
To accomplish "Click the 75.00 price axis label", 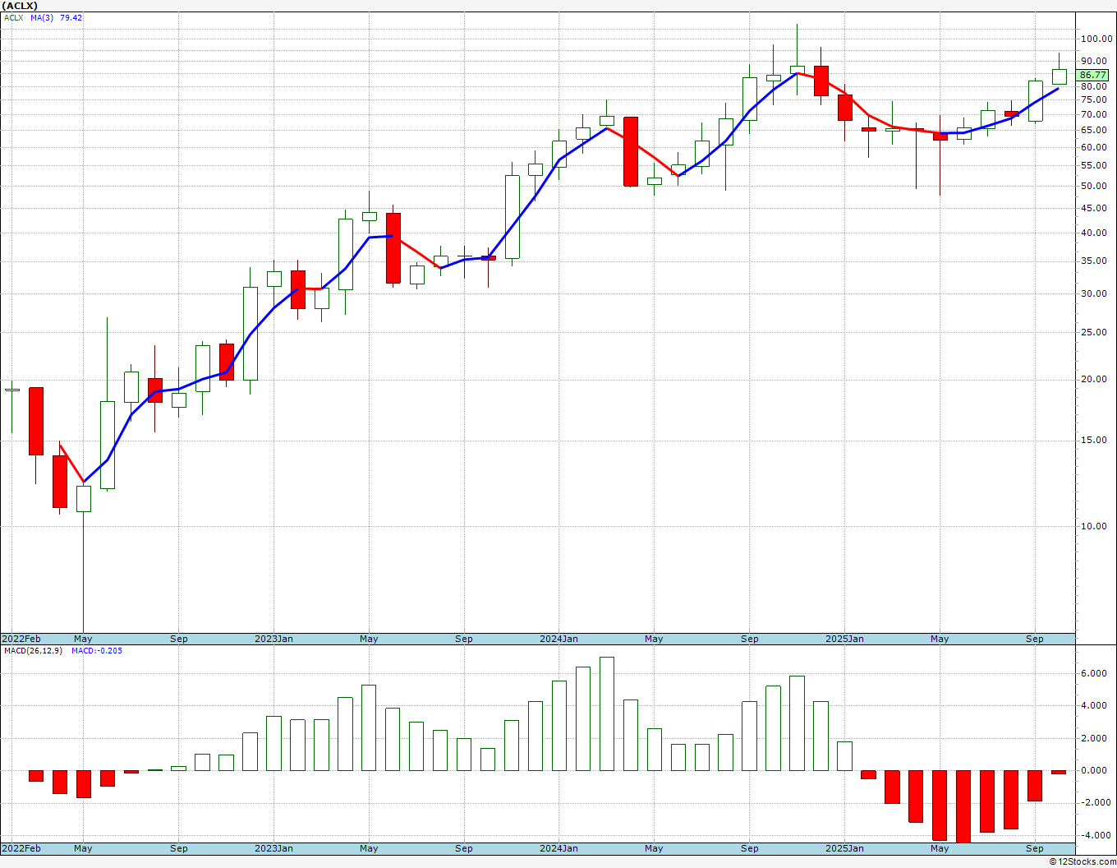I will [x=1094, y=99].
